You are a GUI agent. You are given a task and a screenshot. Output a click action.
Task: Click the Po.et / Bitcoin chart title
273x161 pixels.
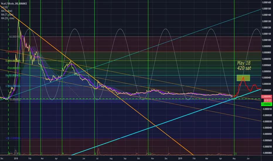pyautogui.click(x=14, y=4)
